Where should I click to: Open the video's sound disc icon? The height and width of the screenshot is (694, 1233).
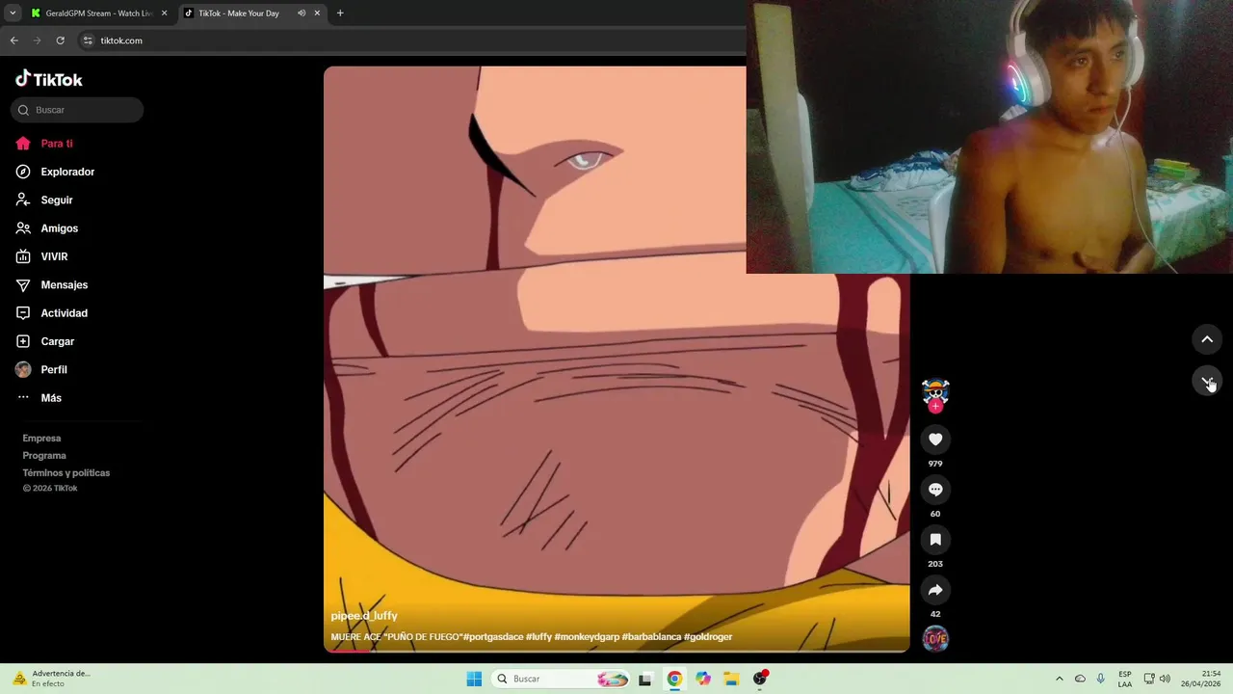tap(935, 638)
